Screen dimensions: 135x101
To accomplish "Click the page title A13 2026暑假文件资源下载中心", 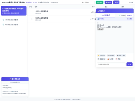I will (x=13, y=2).
